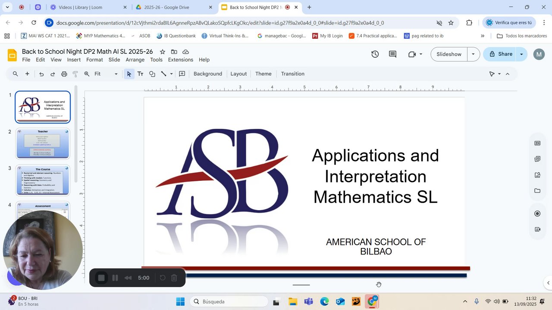
Task: Rewind the Loom recording
Action: pyautogui.click(x=128, y=278)
